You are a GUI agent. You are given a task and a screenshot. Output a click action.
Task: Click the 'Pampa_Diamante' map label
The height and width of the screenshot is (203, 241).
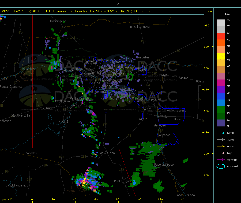11,87
